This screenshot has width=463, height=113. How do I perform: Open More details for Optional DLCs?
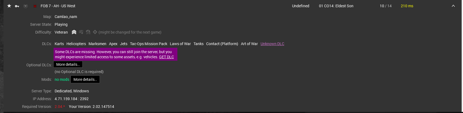68,64
